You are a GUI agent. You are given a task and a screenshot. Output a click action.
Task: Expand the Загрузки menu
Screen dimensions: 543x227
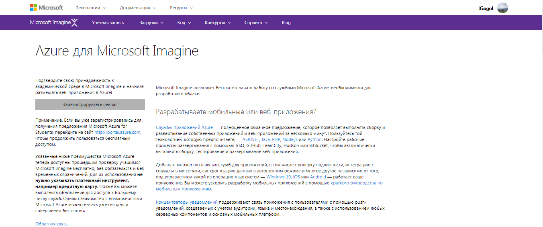(x=151, y=22)
